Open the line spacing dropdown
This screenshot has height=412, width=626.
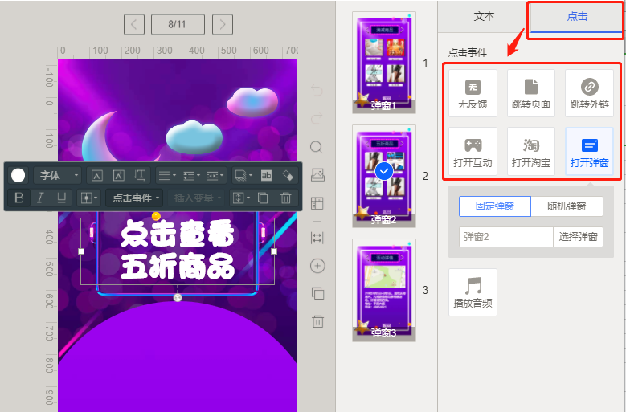click(x=191, y=176)
